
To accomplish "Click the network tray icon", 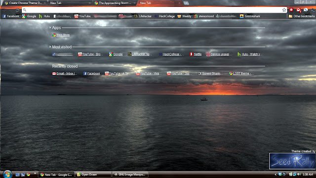I will 295,174.
